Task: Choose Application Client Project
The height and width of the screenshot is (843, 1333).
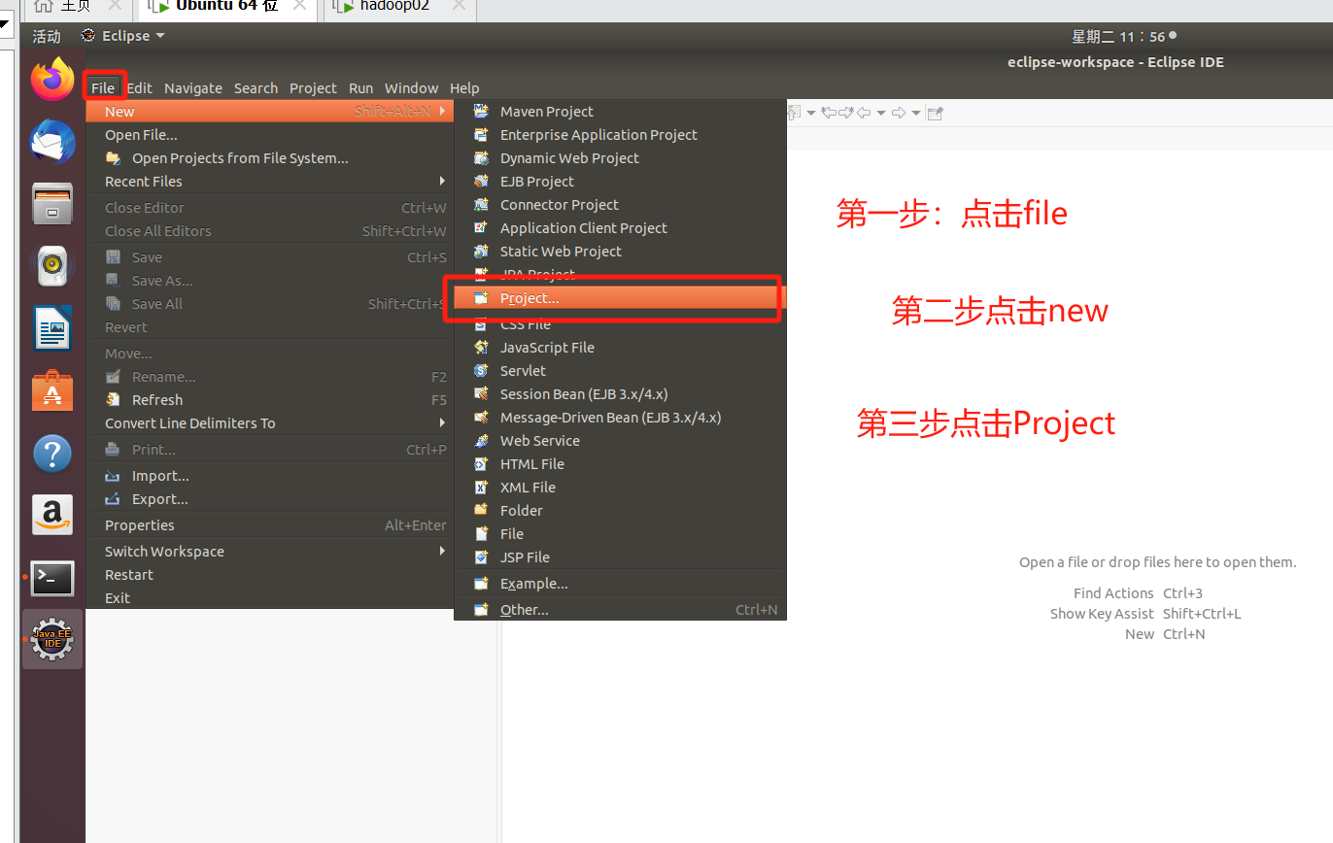Action: point(620,228)
